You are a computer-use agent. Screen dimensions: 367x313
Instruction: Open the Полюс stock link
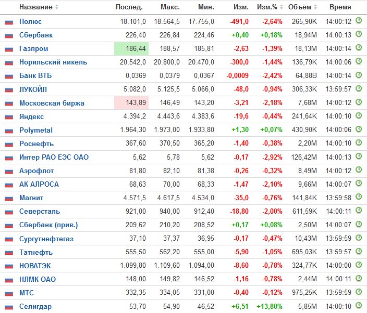[30, 21]
